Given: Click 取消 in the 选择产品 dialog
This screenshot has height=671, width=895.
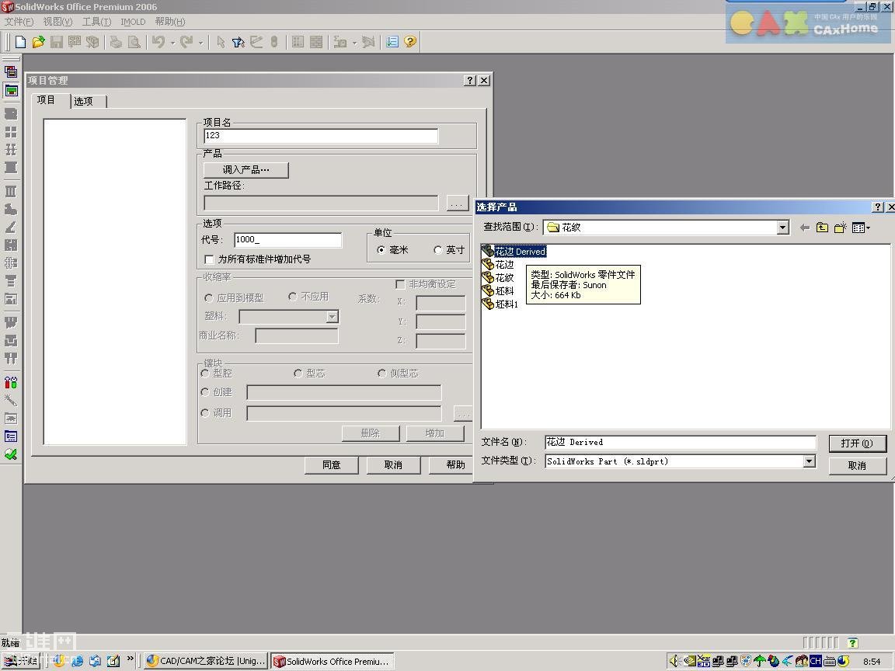Looking at the screenshot, I should click(858, 466).
